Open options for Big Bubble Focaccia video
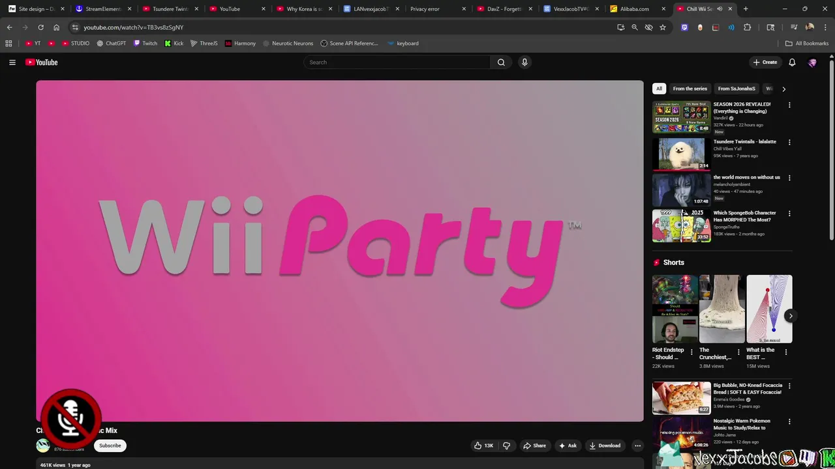This screenshot has width=835, height=469. [789, 386]
